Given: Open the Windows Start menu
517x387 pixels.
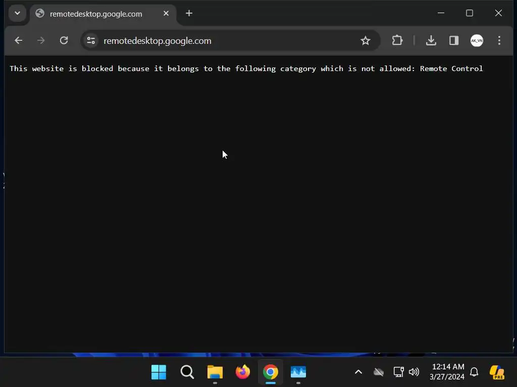Looking at the screenshot, I should (x=159, y=372).
